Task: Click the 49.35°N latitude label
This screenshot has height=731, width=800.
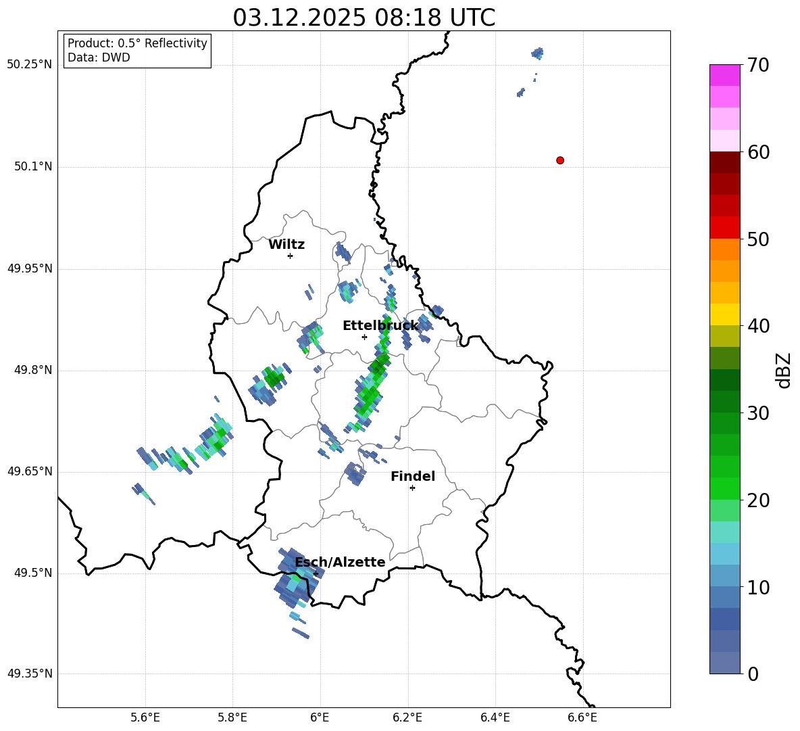Action: 30,674
